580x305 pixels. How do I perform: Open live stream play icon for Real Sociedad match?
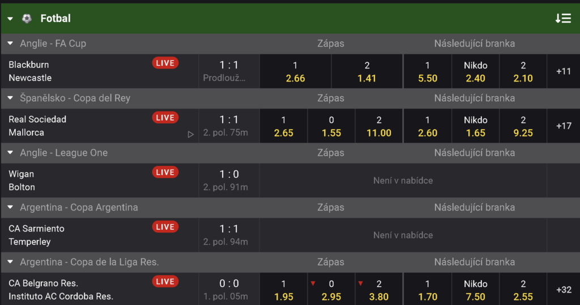tap(190, 134)
